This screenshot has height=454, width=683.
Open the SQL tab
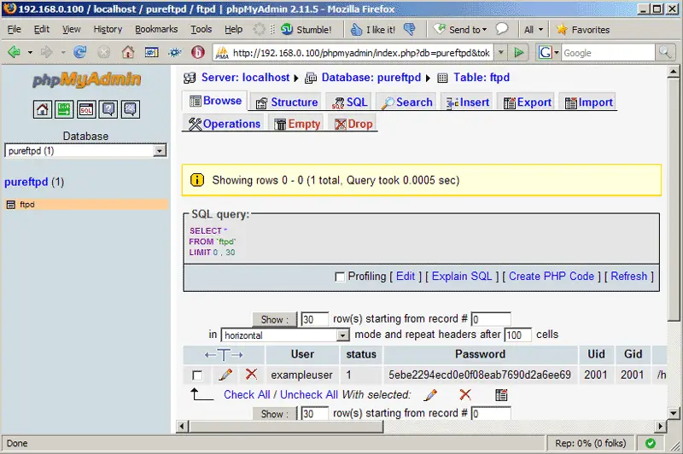(x=349, y=102)
